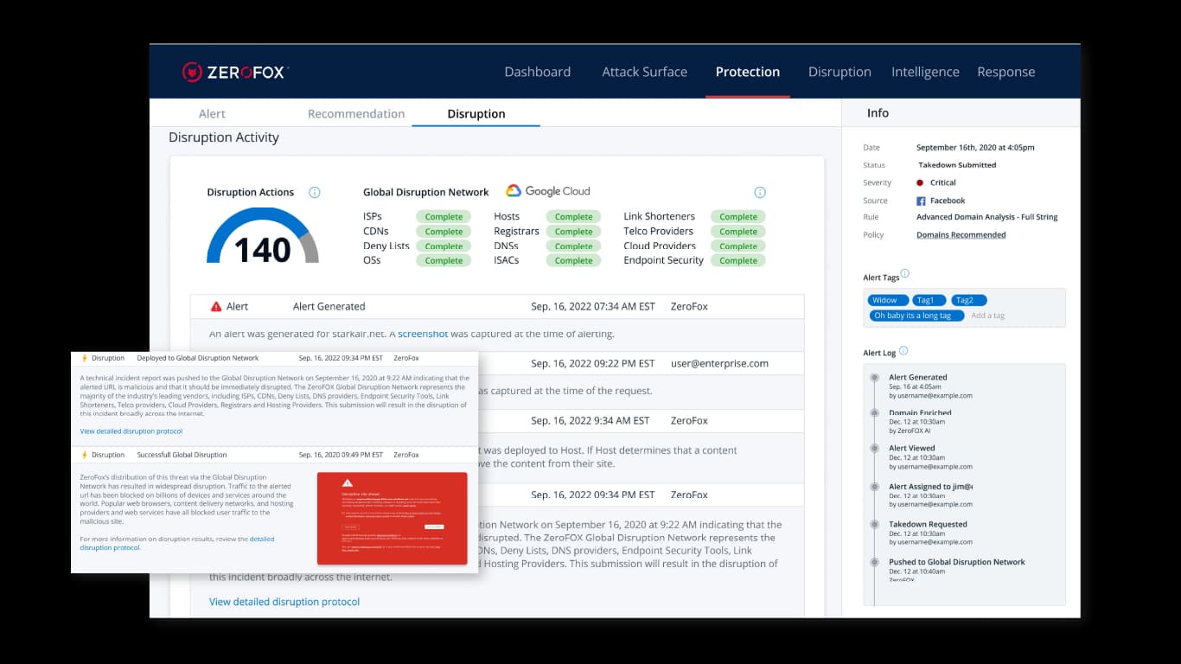Click the Global Disruption Network info icon

(760, 192)
